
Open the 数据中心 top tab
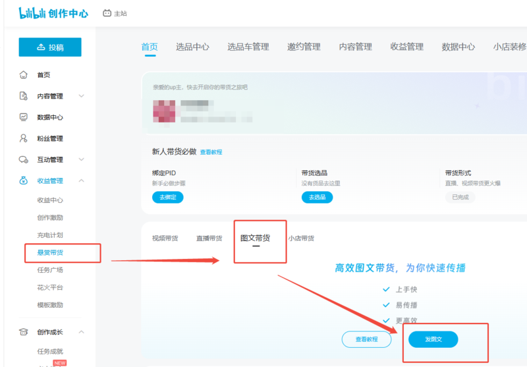point(458,47)
